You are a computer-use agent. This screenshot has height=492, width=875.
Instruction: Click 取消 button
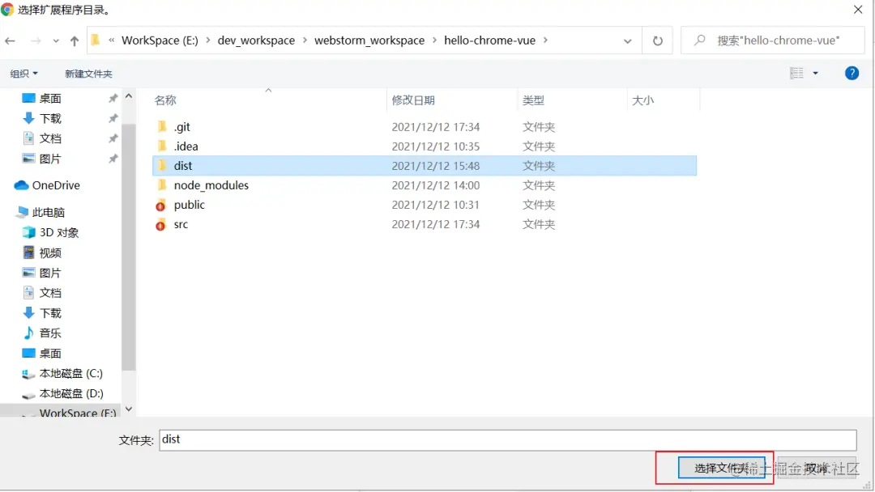(817, 468)
